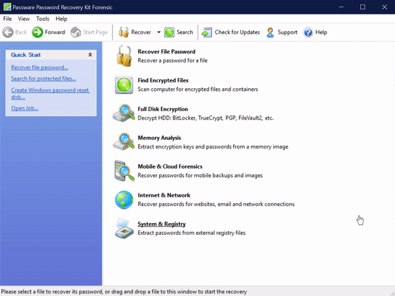Click 'Recover passwords for websites, email' description
Viewport: 395px width, 296px height.
pyautogui.click(x=216, y=204)
